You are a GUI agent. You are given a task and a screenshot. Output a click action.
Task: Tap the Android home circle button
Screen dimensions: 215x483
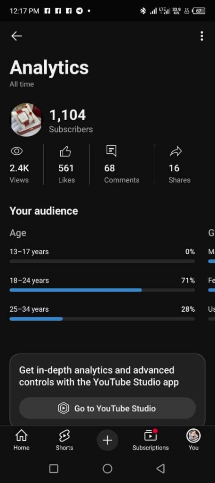[x=107, y=468]
